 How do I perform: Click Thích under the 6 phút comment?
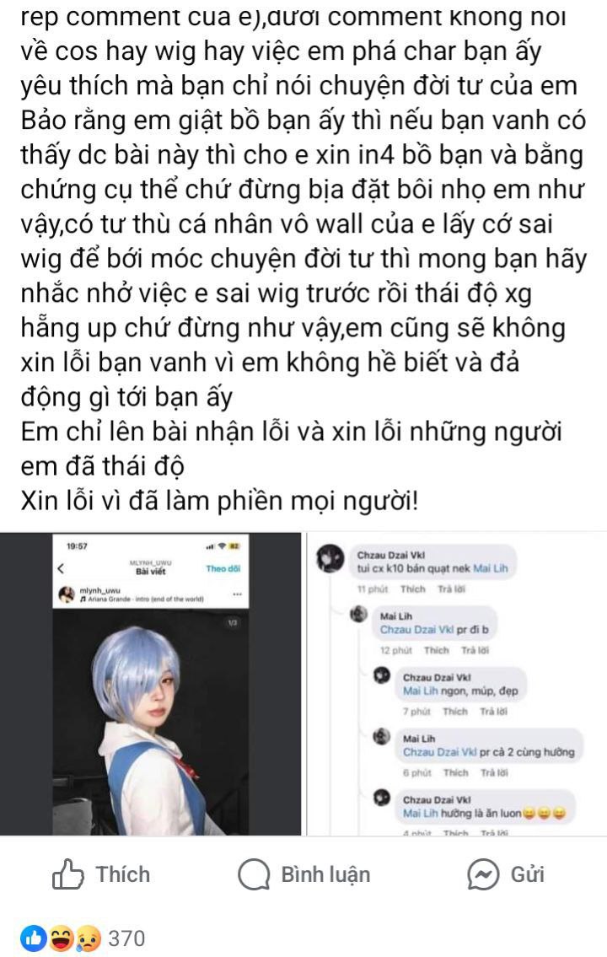click(456, 772)
